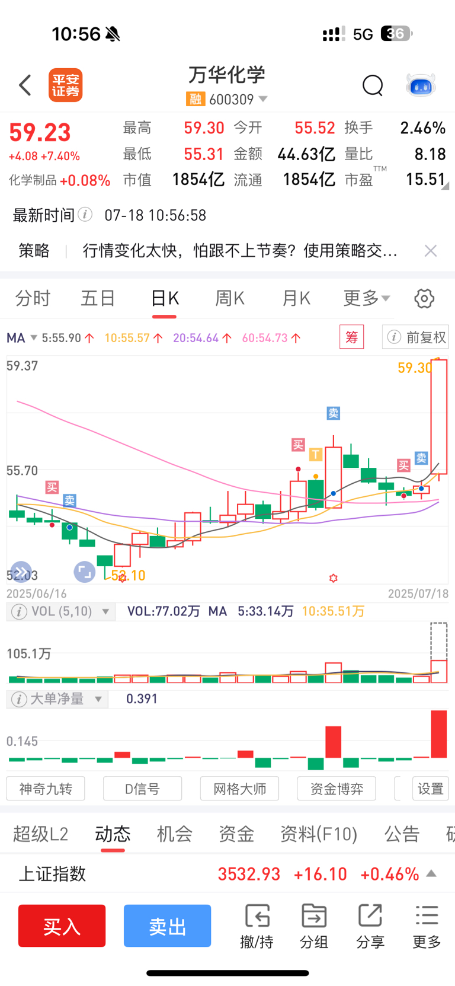455x986 pixels.
Task: Open the 策略 promotion text
Action: (x=240, y=251)
